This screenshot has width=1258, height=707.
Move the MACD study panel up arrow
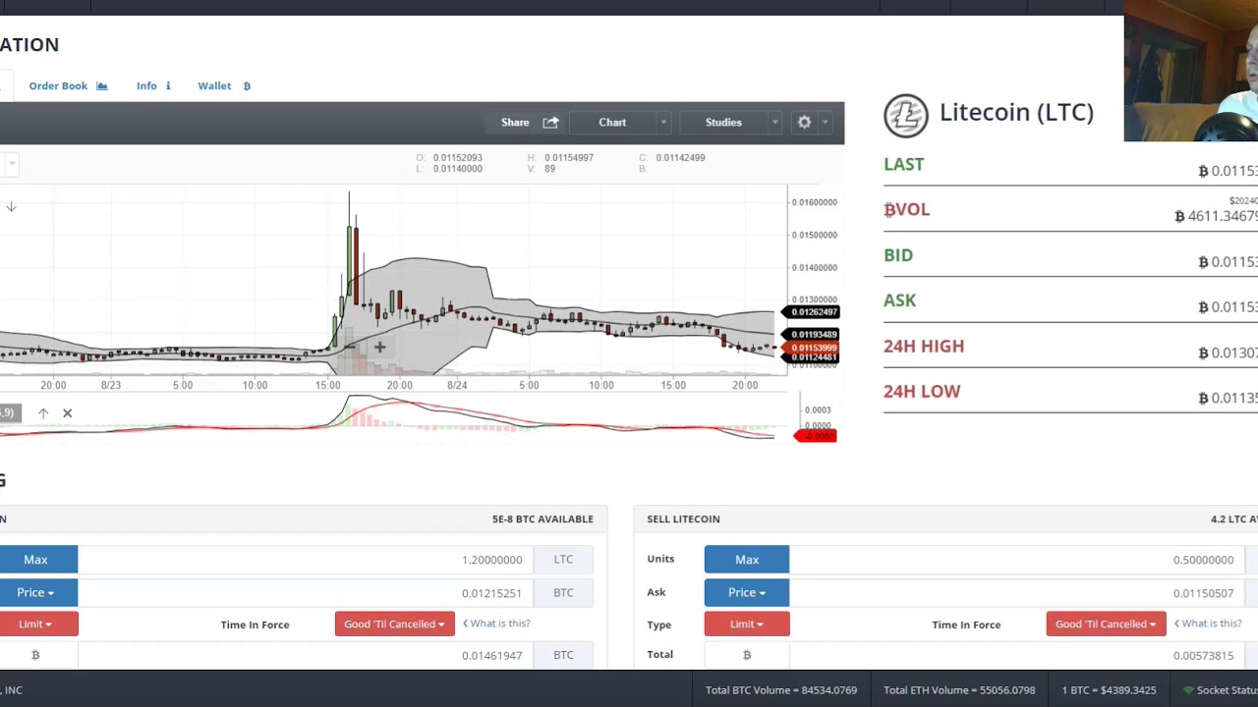click(x=43, y=413)
